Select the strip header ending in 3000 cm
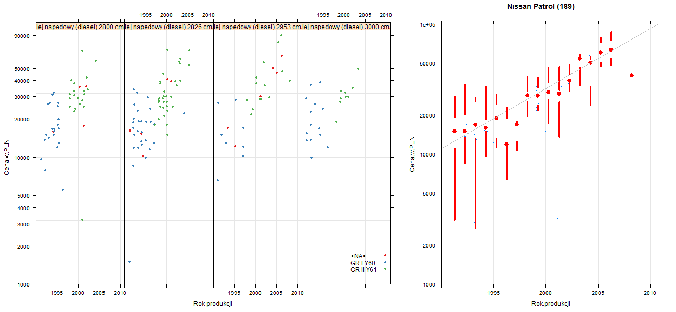This screenshot has height=312, width=676. point(346,27)
